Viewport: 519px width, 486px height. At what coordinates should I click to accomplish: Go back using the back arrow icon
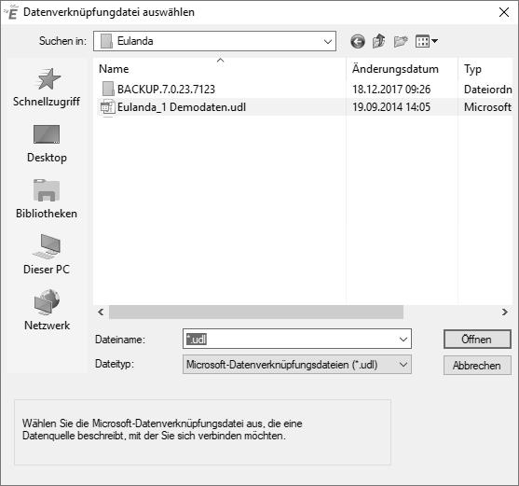point(358,41)
